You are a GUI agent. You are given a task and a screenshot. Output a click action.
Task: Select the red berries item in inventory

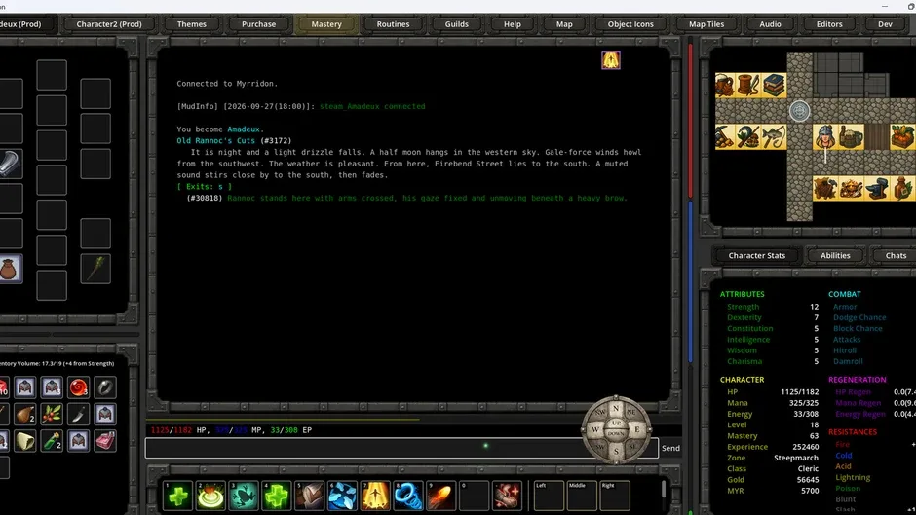click(x=52, y=414)
